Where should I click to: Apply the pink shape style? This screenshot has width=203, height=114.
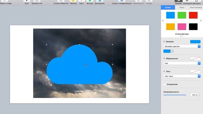point(182,27)
